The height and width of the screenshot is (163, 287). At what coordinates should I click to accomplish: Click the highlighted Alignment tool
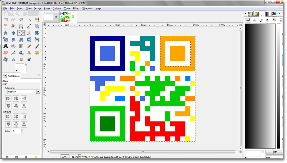pos(21,33)
